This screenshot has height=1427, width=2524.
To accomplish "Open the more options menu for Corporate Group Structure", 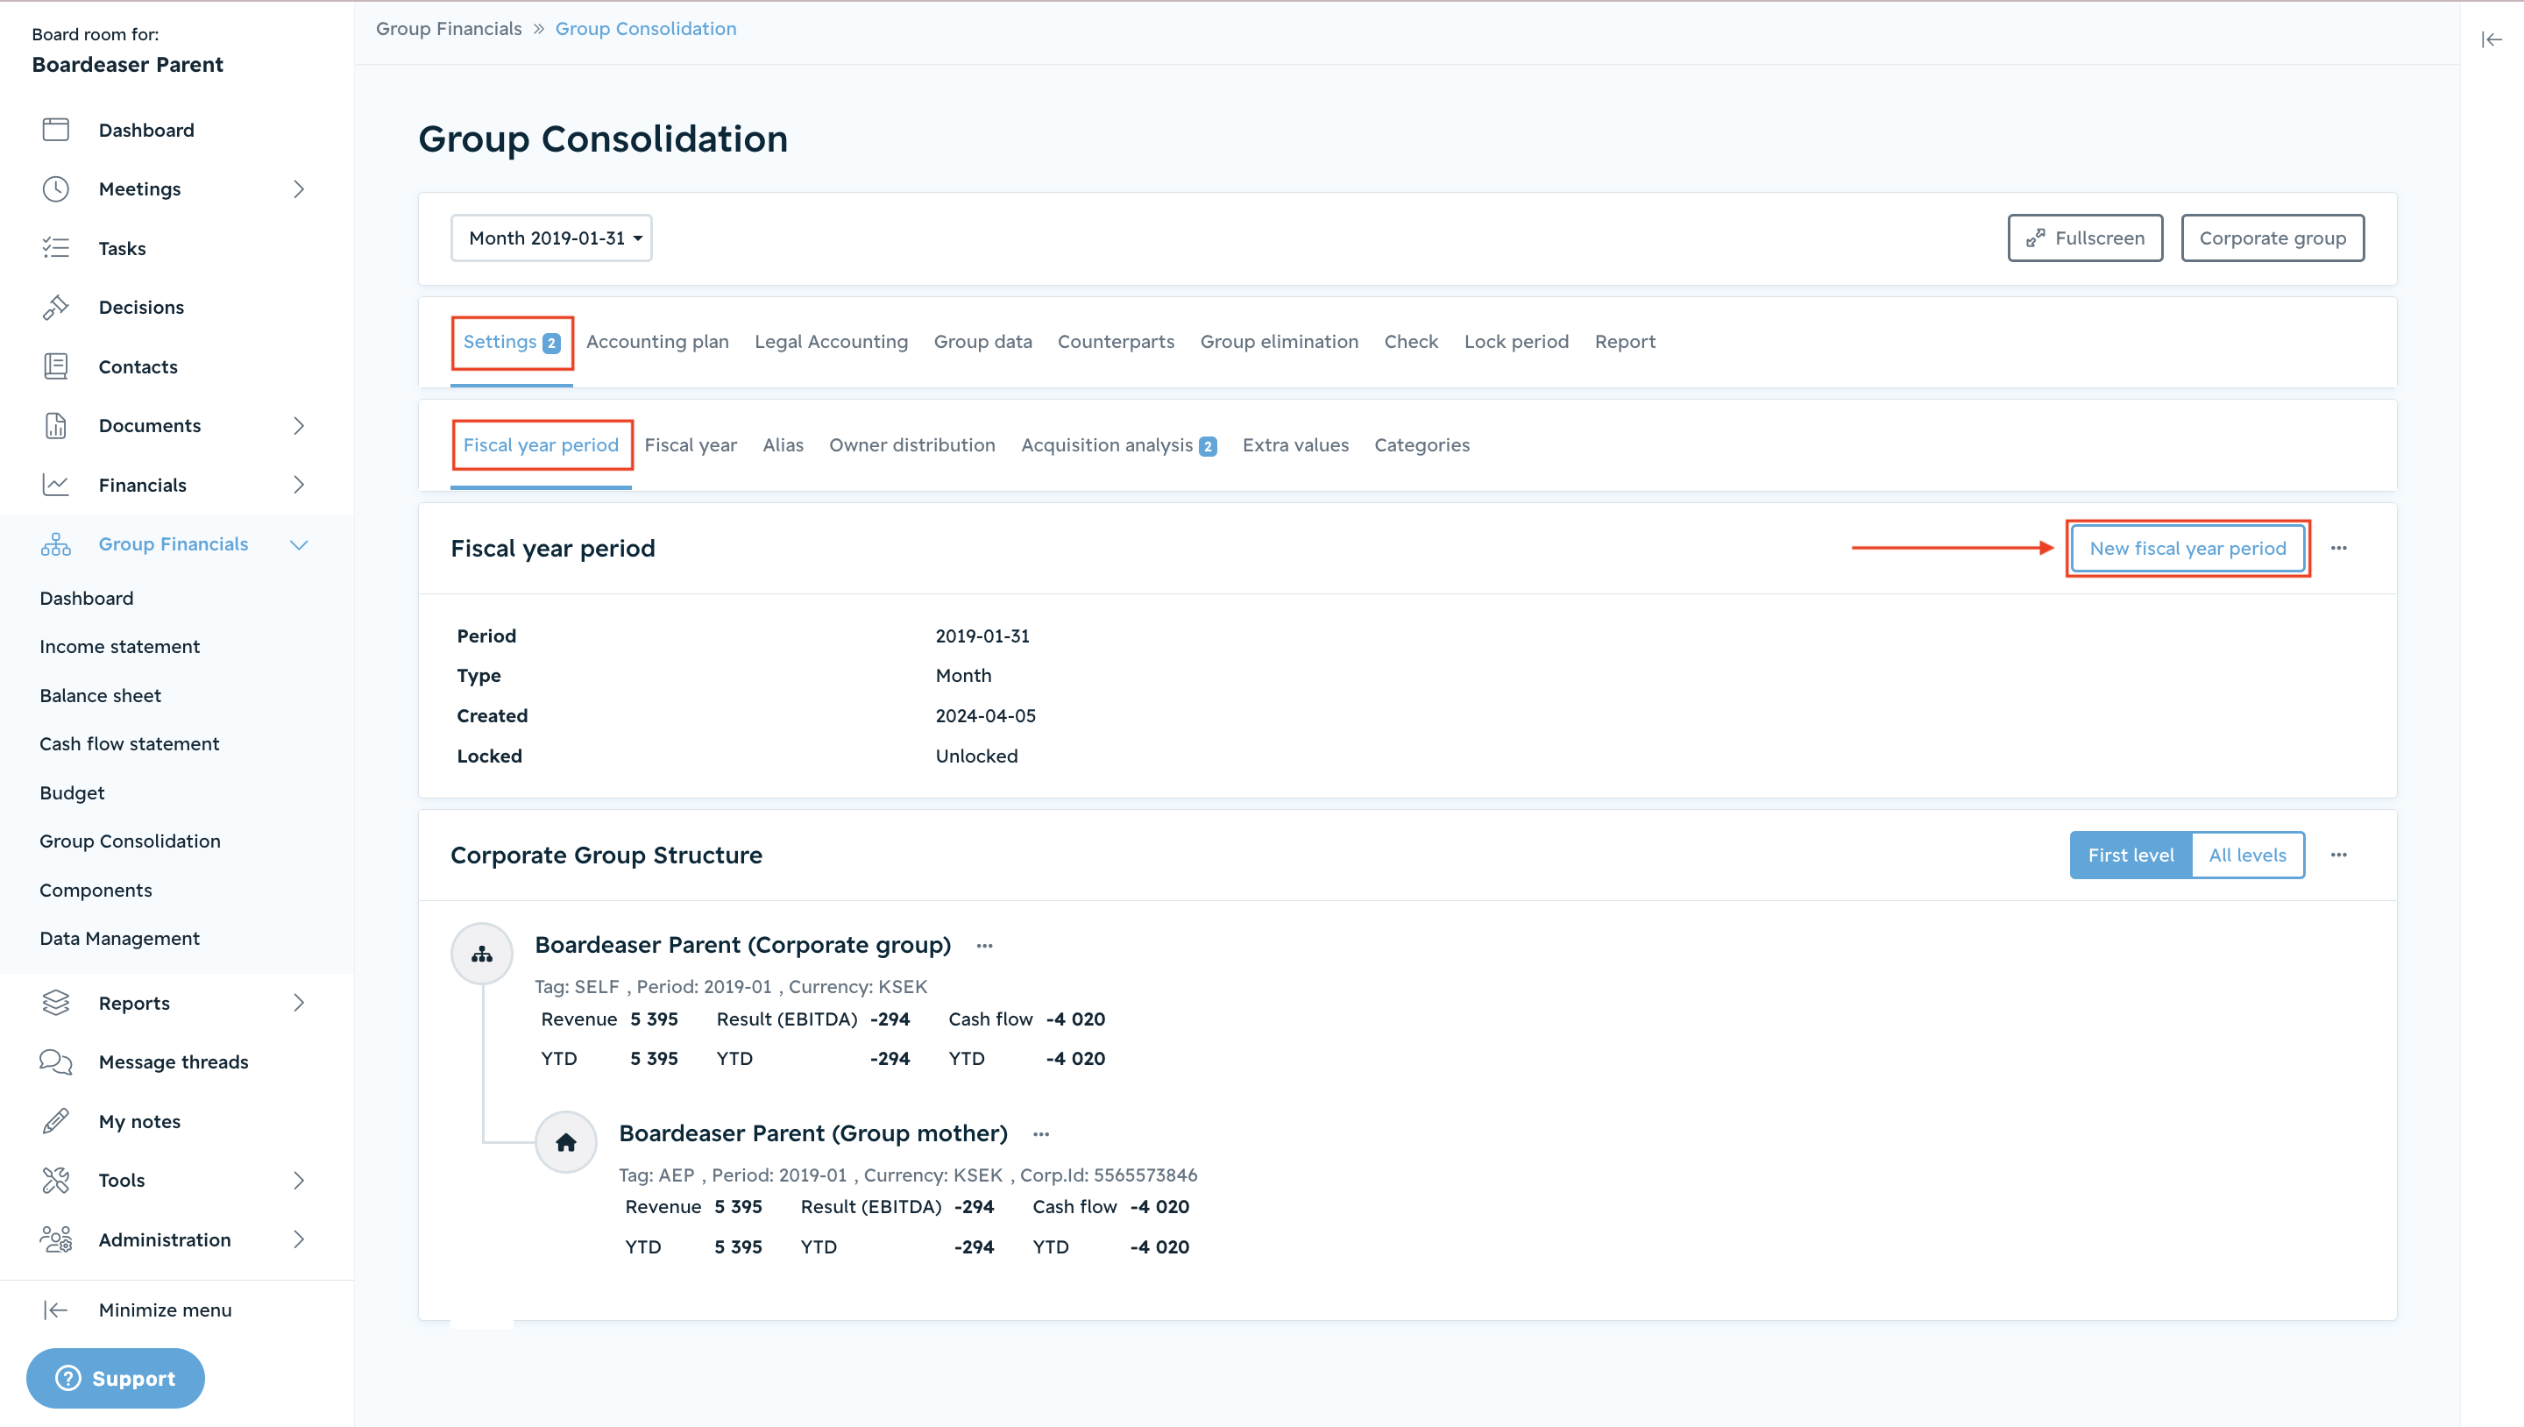I will 2338,855.
